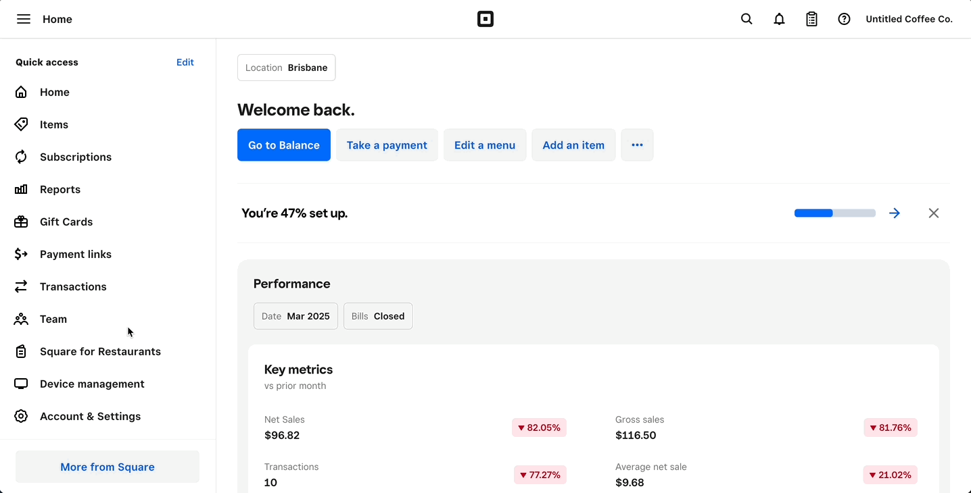Image resolution: width=971 pixels, height=493 pixels.
Task: Open the Date Mar 2025 filter
Action: [x=295, y=316]
